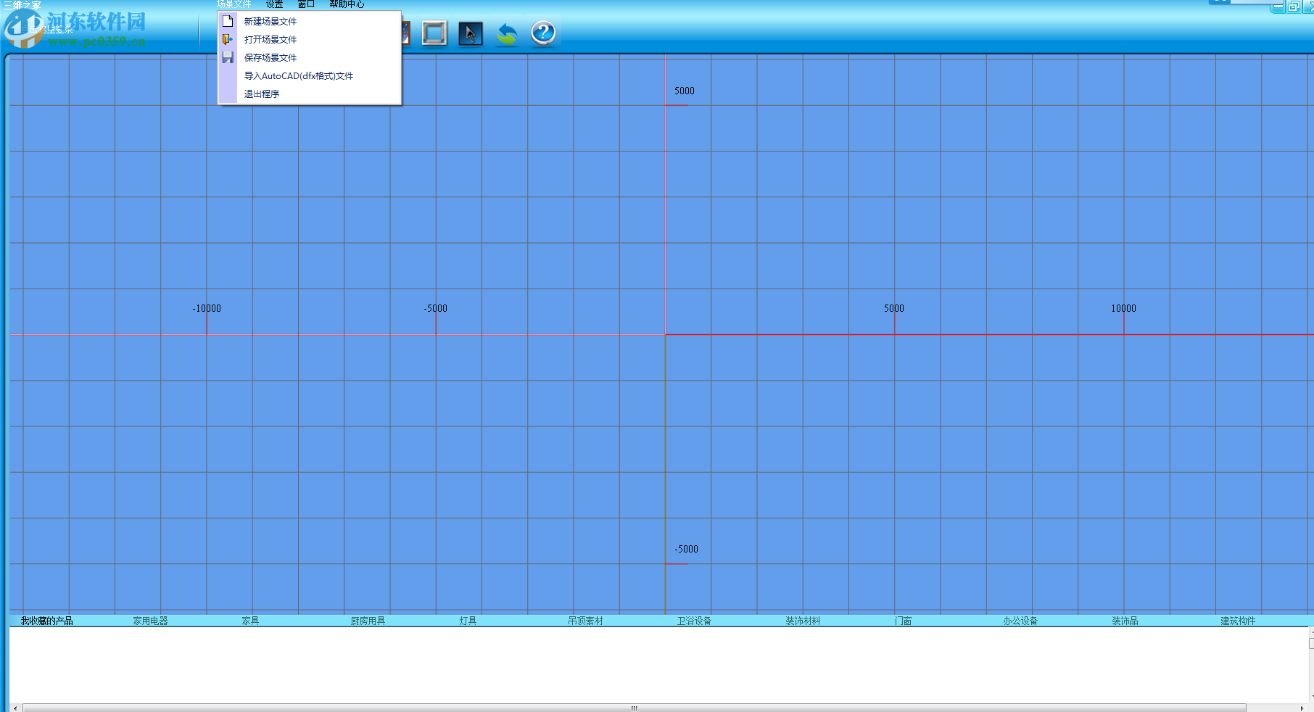Open the 场景文件 menu
The image size is (1314, 712).
point(234,4)
